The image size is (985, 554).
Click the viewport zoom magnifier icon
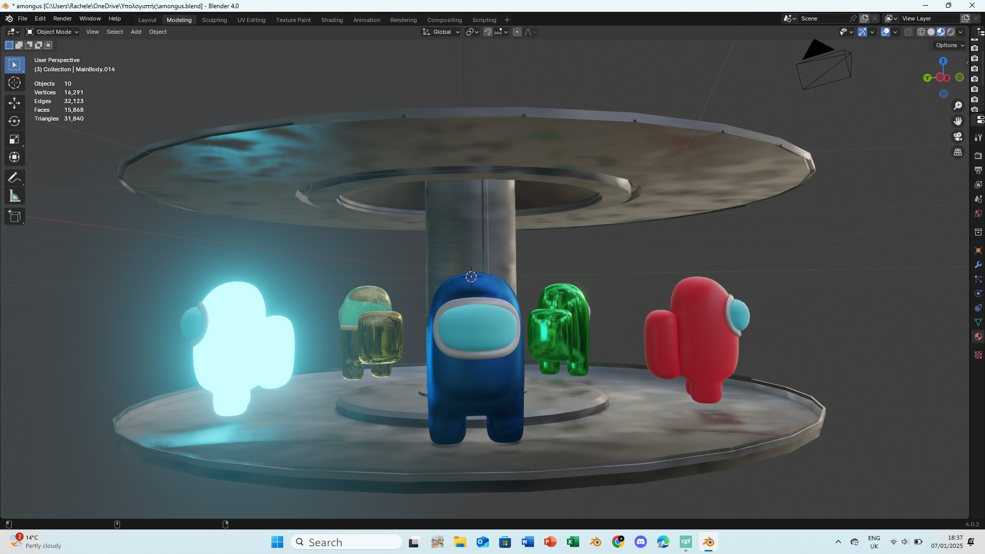click(958, 106)
